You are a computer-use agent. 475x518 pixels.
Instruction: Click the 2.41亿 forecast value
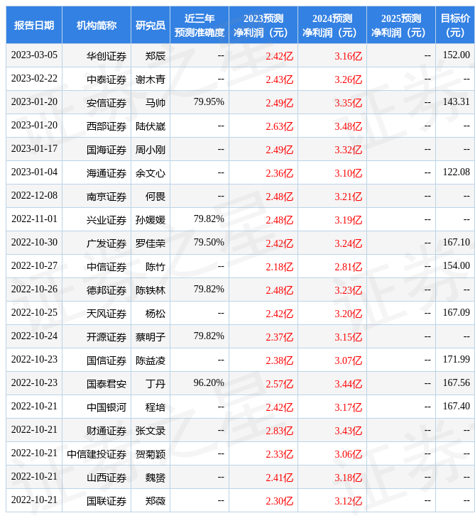point(279,478)
